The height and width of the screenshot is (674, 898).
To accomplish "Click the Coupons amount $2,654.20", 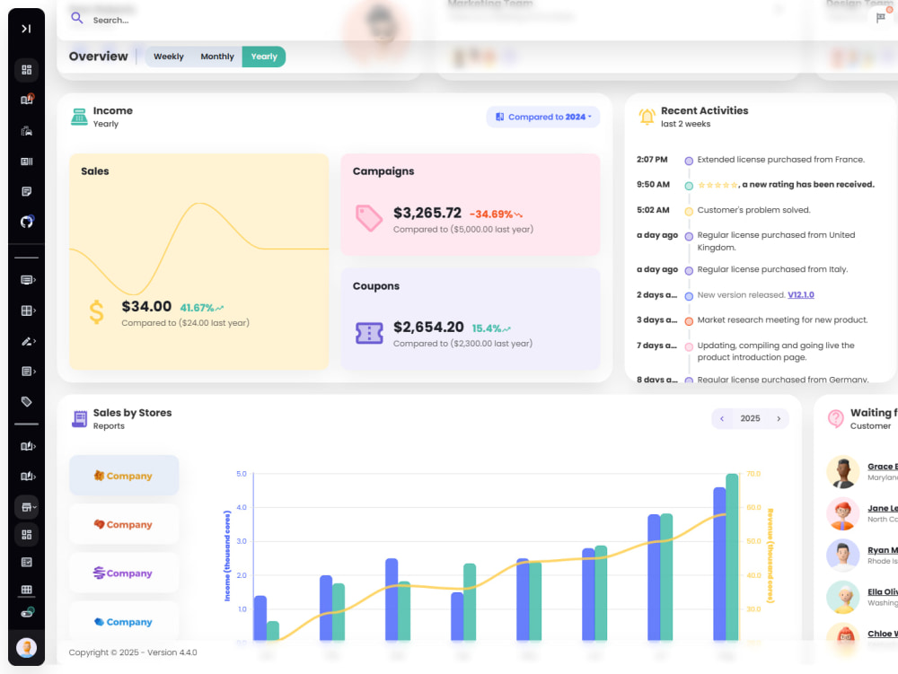I will coord(428,327).
